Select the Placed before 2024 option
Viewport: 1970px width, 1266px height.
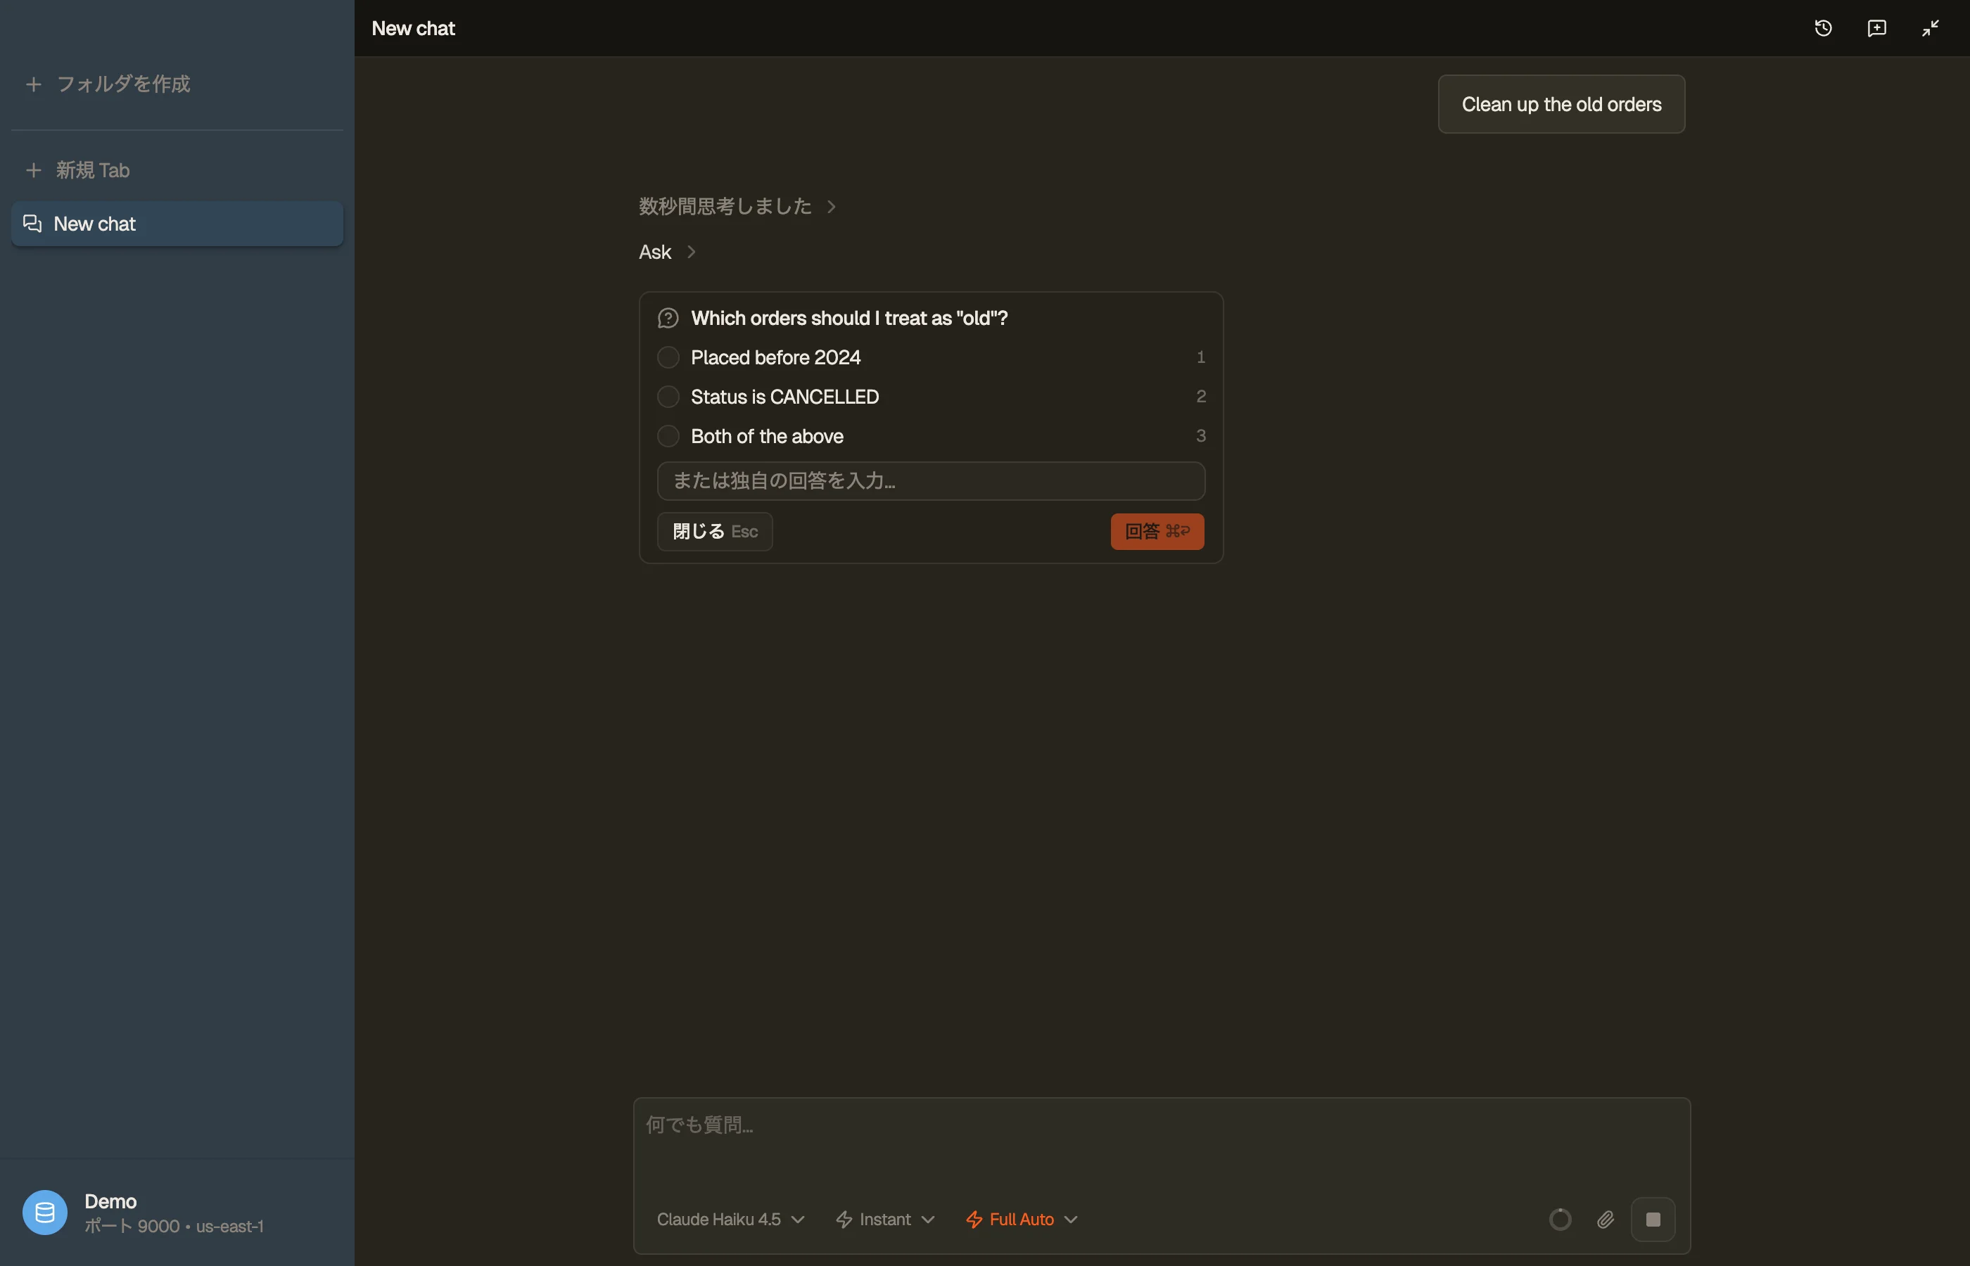coord(931,357)
